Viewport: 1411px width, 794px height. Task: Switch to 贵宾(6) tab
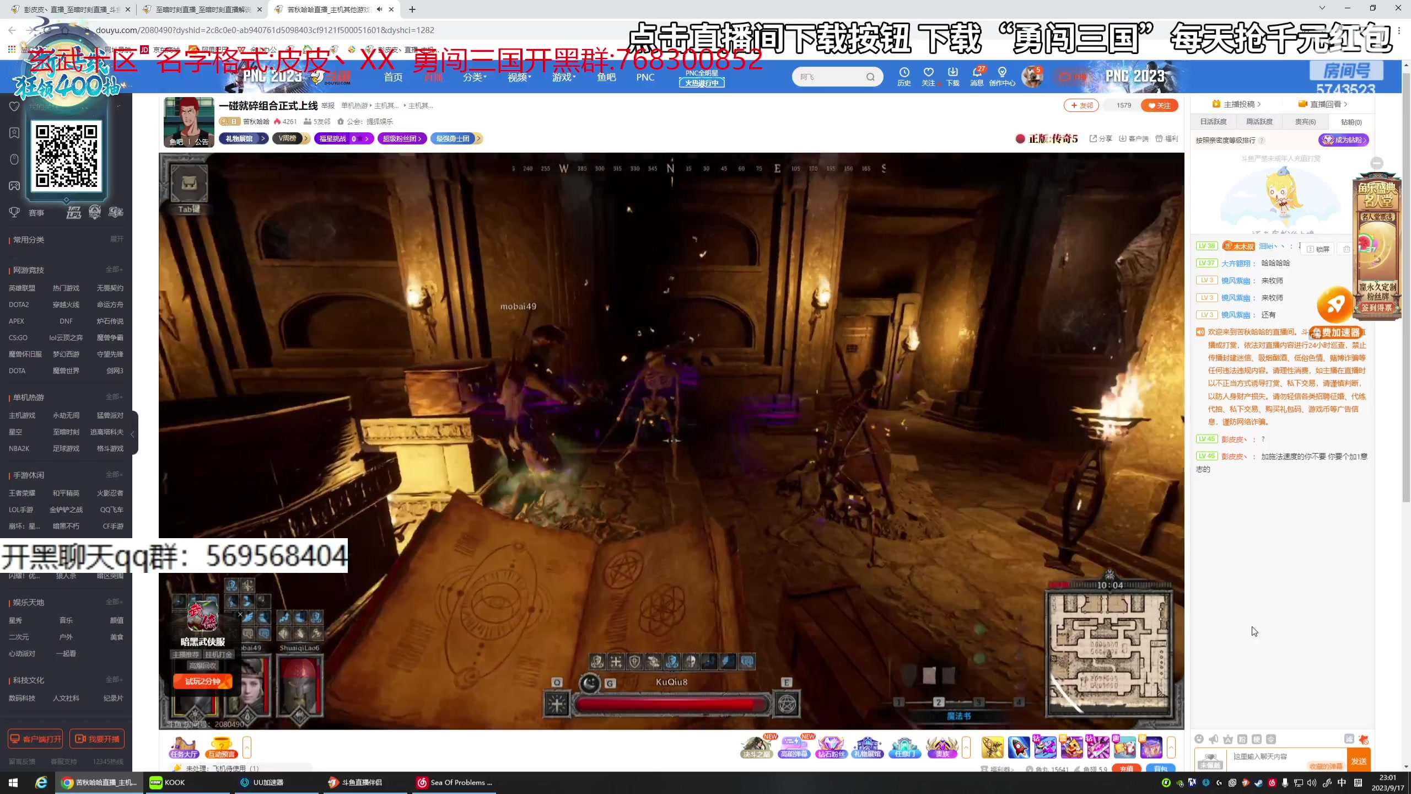click(1305, 122)
